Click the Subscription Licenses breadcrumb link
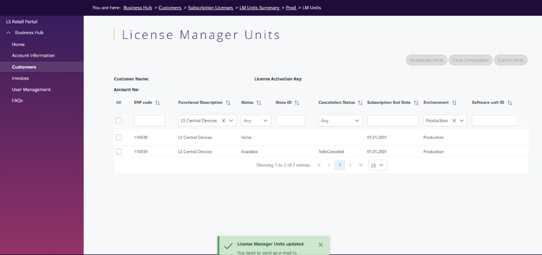Screen dimensions: 542x255 pyautogui.click(x=210, y=8)
